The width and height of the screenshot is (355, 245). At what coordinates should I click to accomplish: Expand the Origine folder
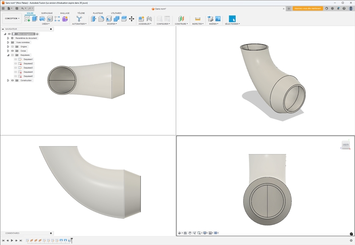(x=8, y=47)
